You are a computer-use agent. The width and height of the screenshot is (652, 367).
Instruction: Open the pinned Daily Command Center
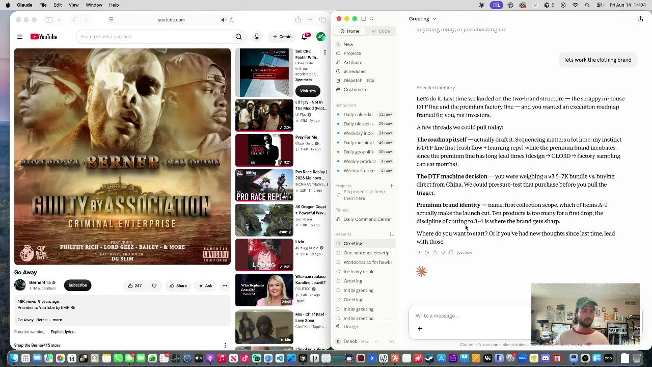[364, 219]
